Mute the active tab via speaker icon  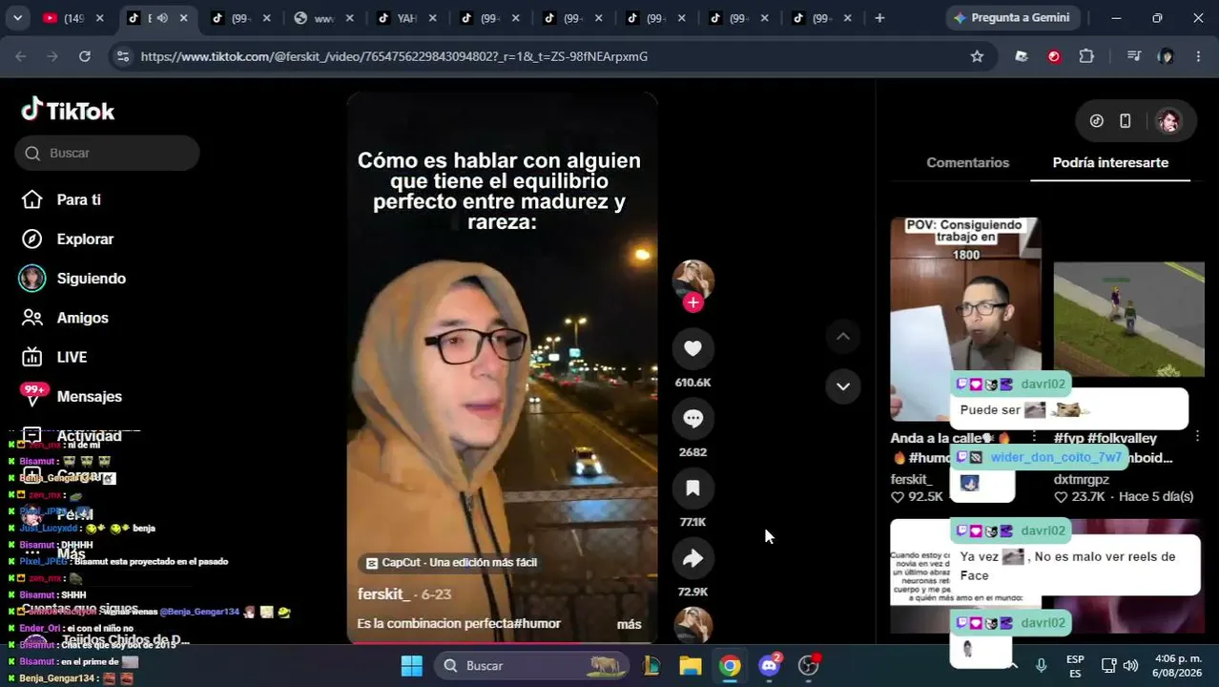click(x=162, y=17)
